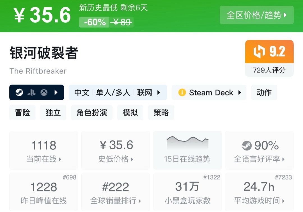Open 全语言好评率 review details
The height and width of the screenshot is (212, 303).
(259, 150)
